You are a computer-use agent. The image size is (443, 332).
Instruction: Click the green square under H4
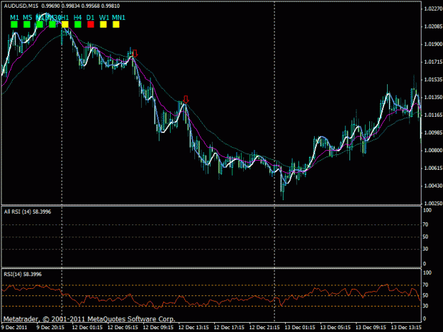[78, 25]
